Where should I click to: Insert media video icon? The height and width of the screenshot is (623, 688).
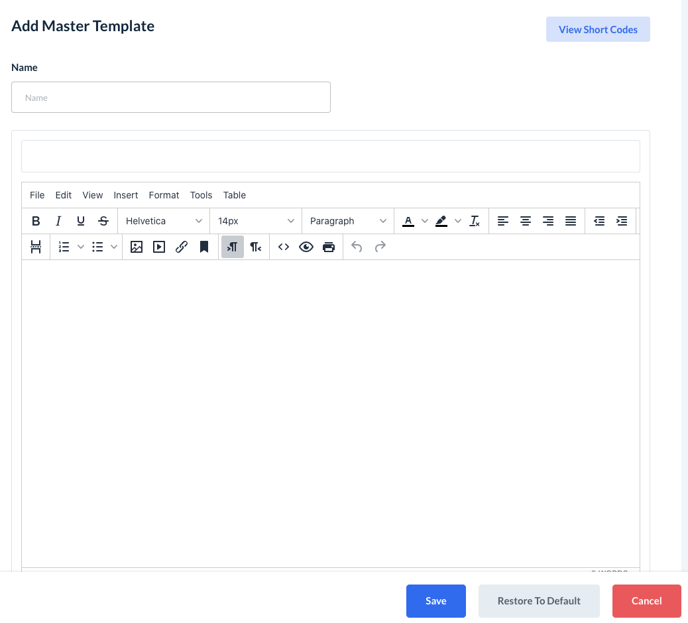coord(159,247)
